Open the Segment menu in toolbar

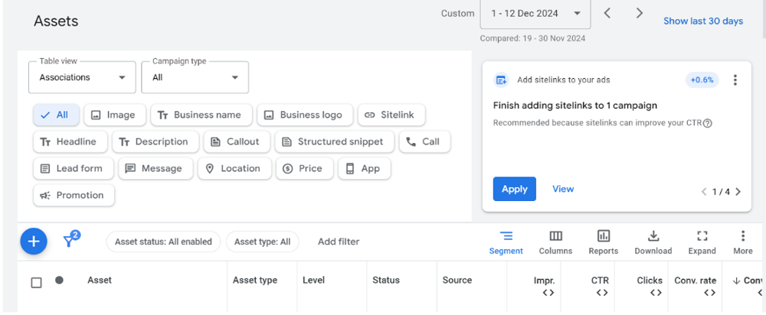pyautogui.click(x=506, y=243)
